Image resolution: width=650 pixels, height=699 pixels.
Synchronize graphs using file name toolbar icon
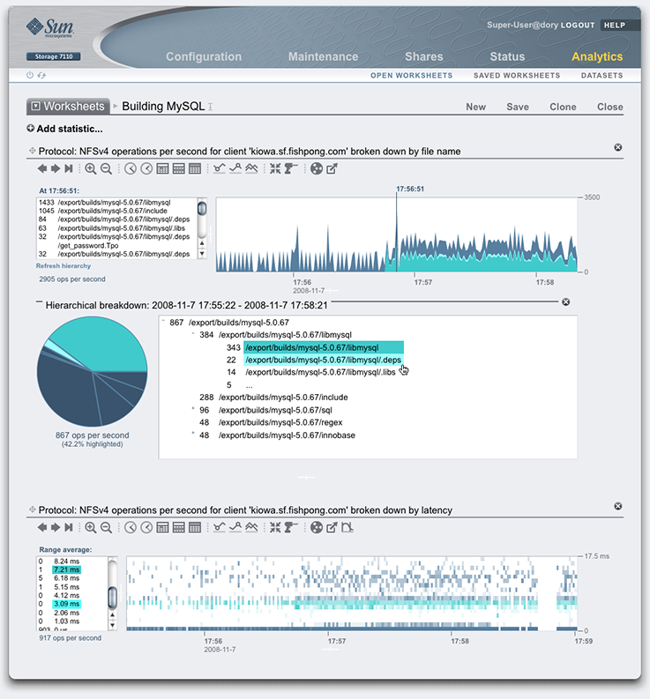click(x=275, y=168)
